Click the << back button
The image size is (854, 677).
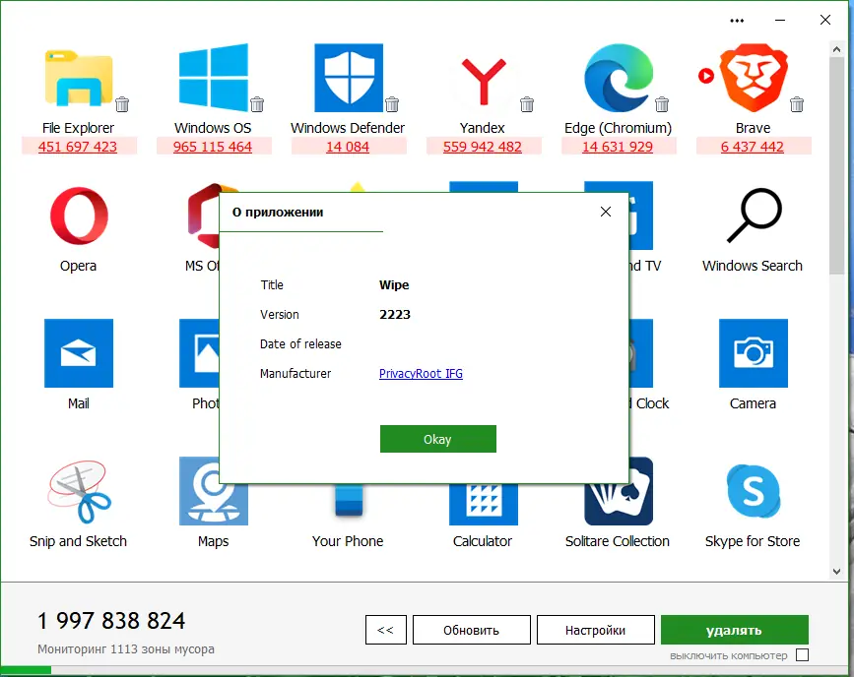385,630
